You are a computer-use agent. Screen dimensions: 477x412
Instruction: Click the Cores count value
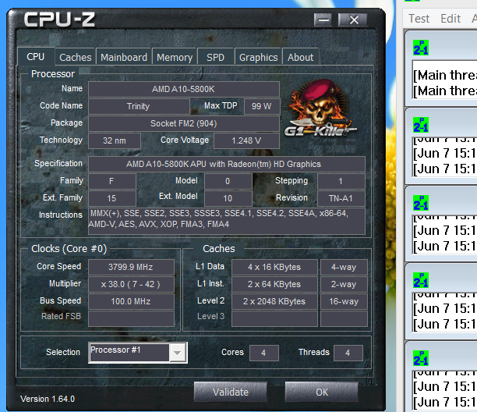(x=263, y=353)
